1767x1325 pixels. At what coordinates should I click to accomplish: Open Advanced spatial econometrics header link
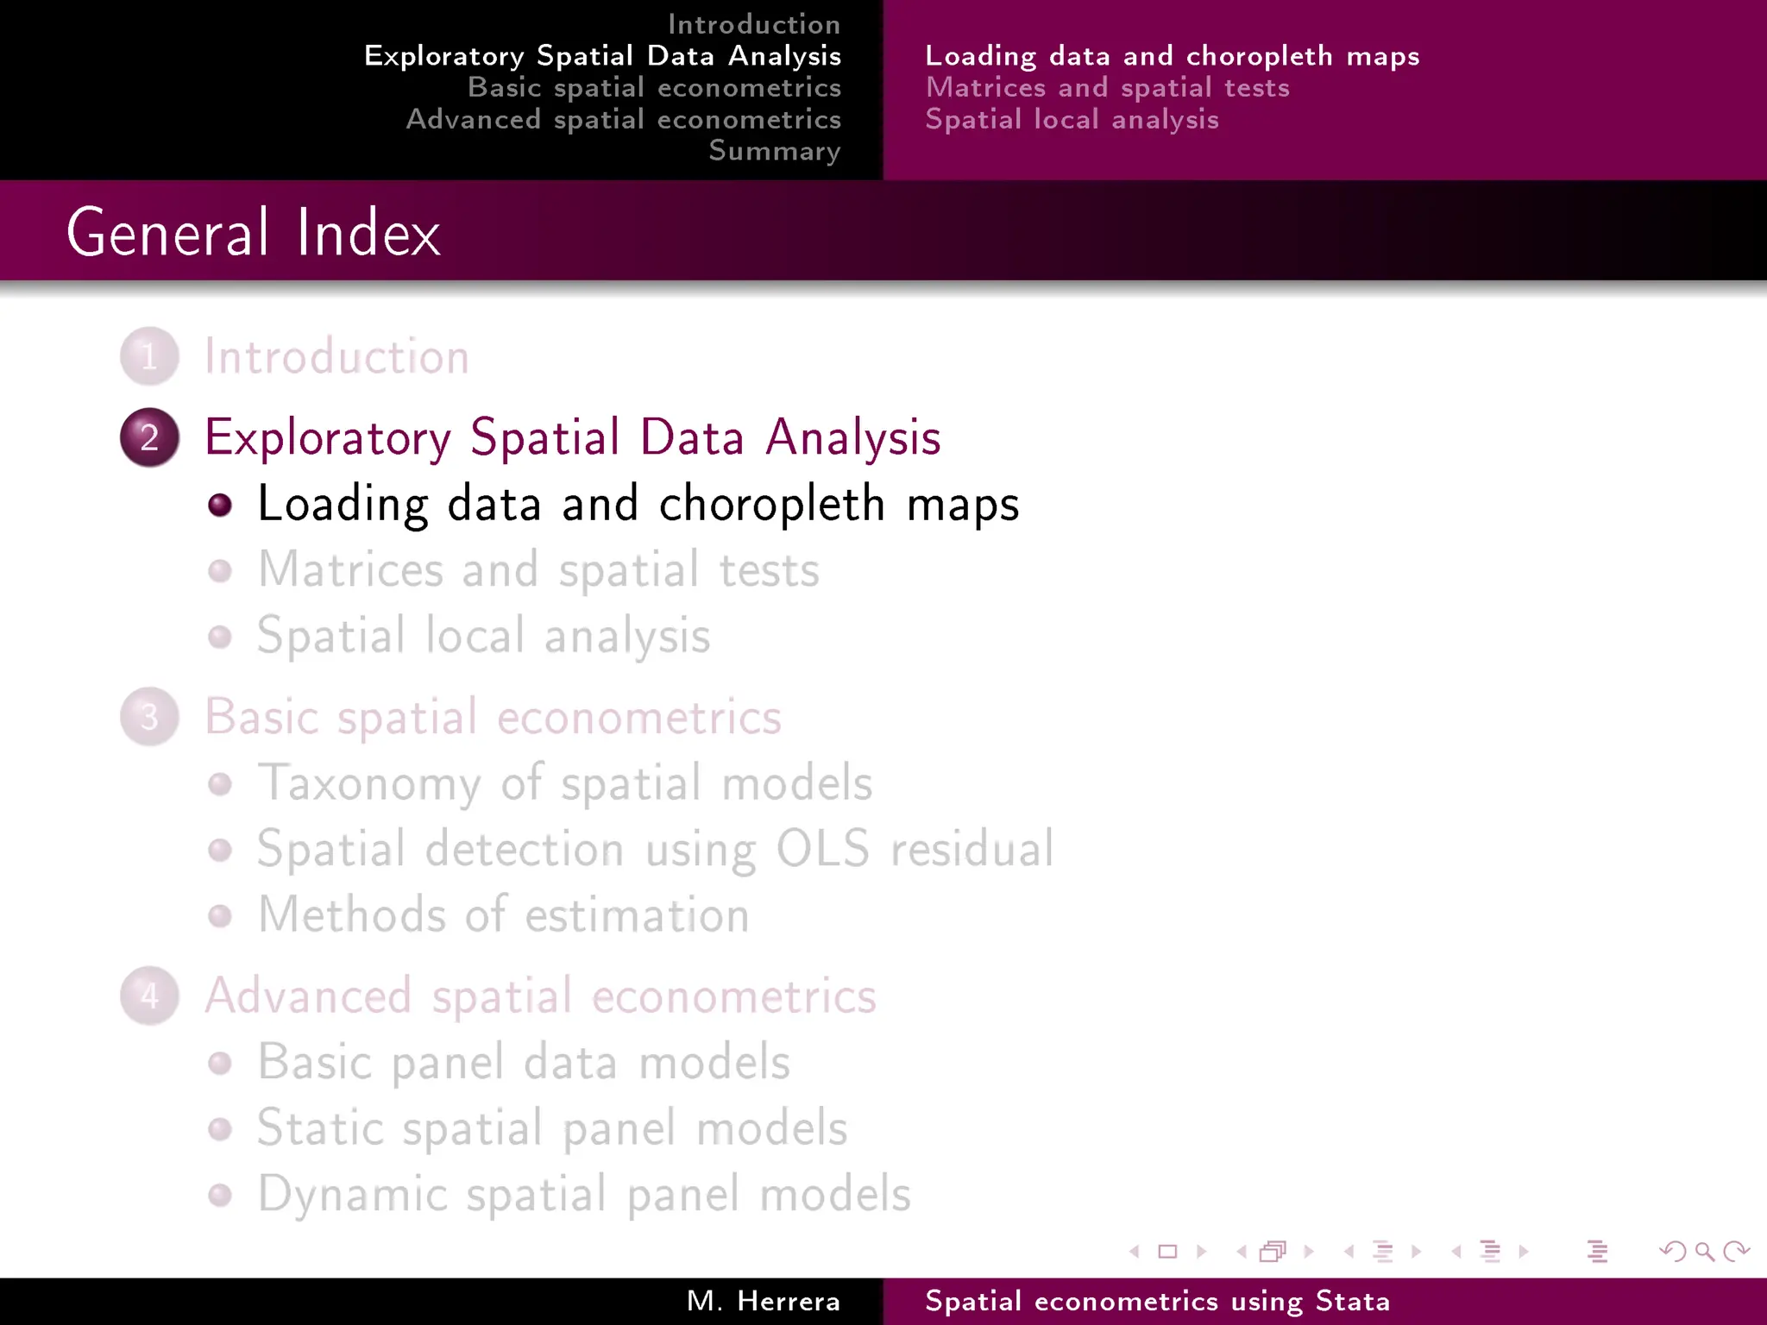tap(624, 119)
